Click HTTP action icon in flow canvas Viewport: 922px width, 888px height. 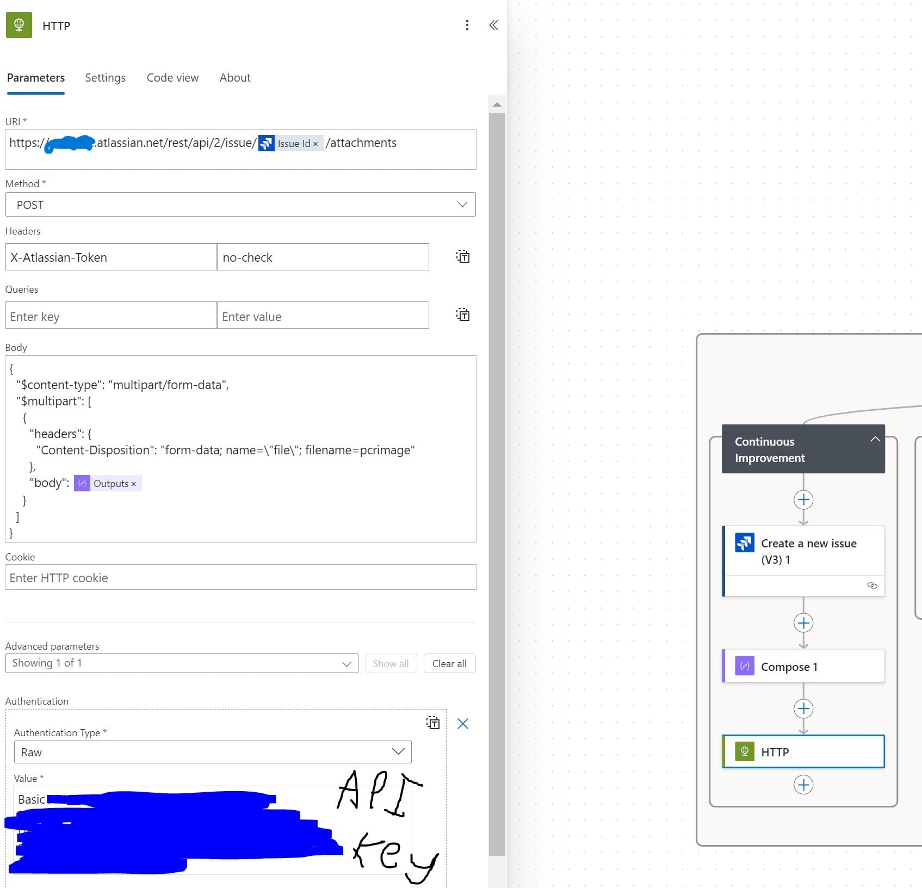coord(745,751)
